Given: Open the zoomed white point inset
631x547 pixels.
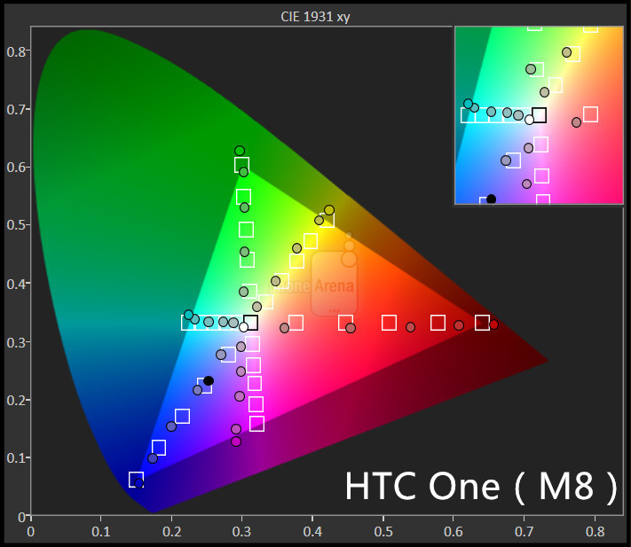Looking at the screenshot, I should 539,115.
